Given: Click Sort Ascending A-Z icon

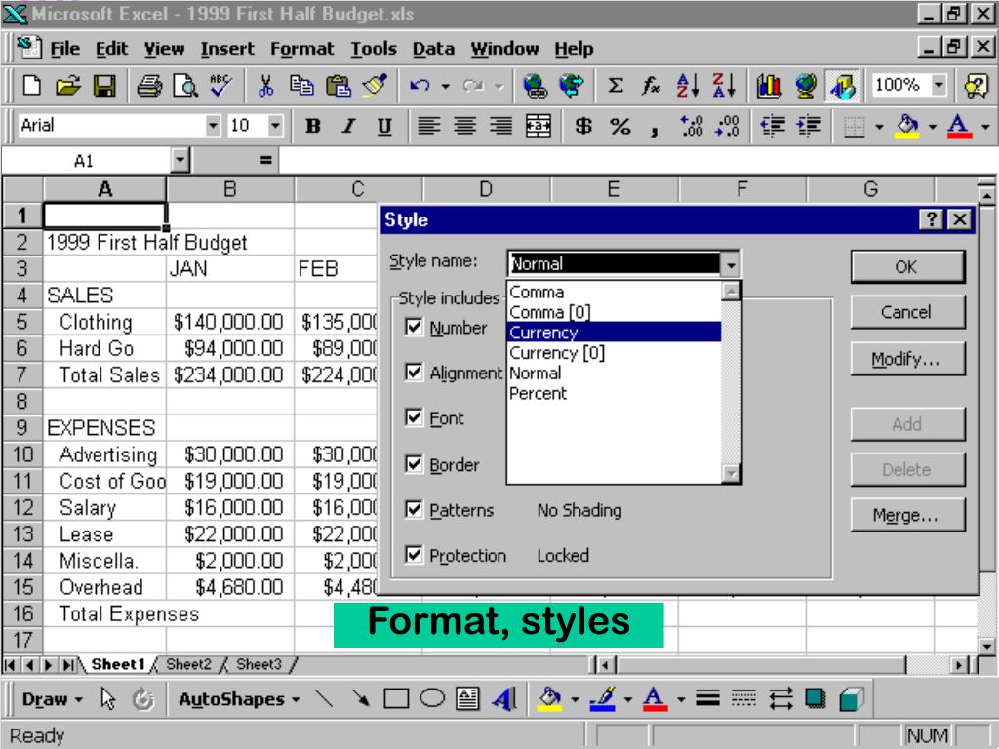Looking at the screenshot, I should pos(688,86).
